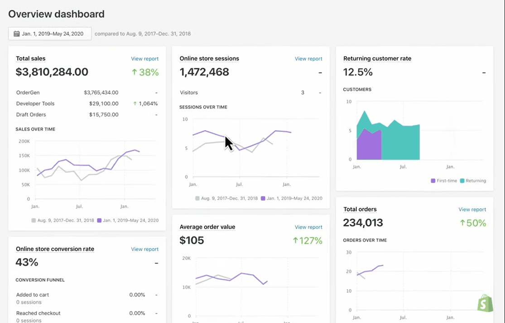The width and height of the screenshot is (505, 323).
Task: Click the green up arrow beside 38%
Action: pyautogui.click(x=134, y=72)
